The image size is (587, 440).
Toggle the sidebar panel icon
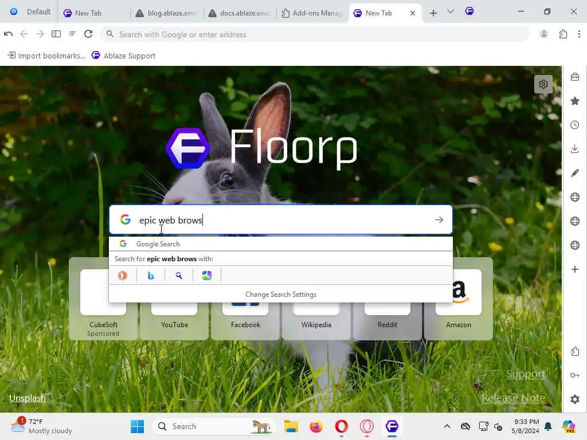pyautogui.click(x=56, y=34)
